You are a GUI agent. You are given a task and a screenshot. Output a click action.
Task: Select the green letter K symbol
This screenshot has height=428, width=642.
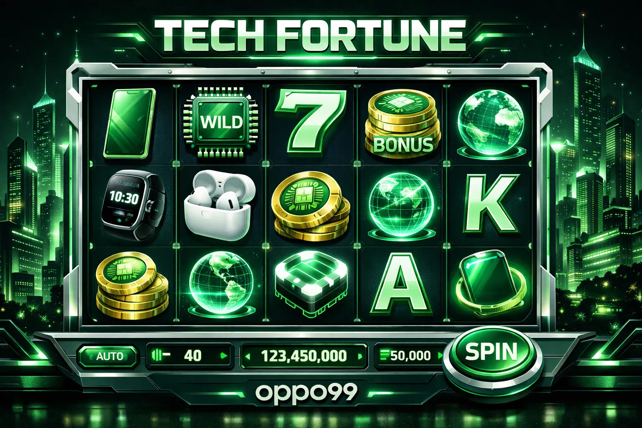[490, 204]
